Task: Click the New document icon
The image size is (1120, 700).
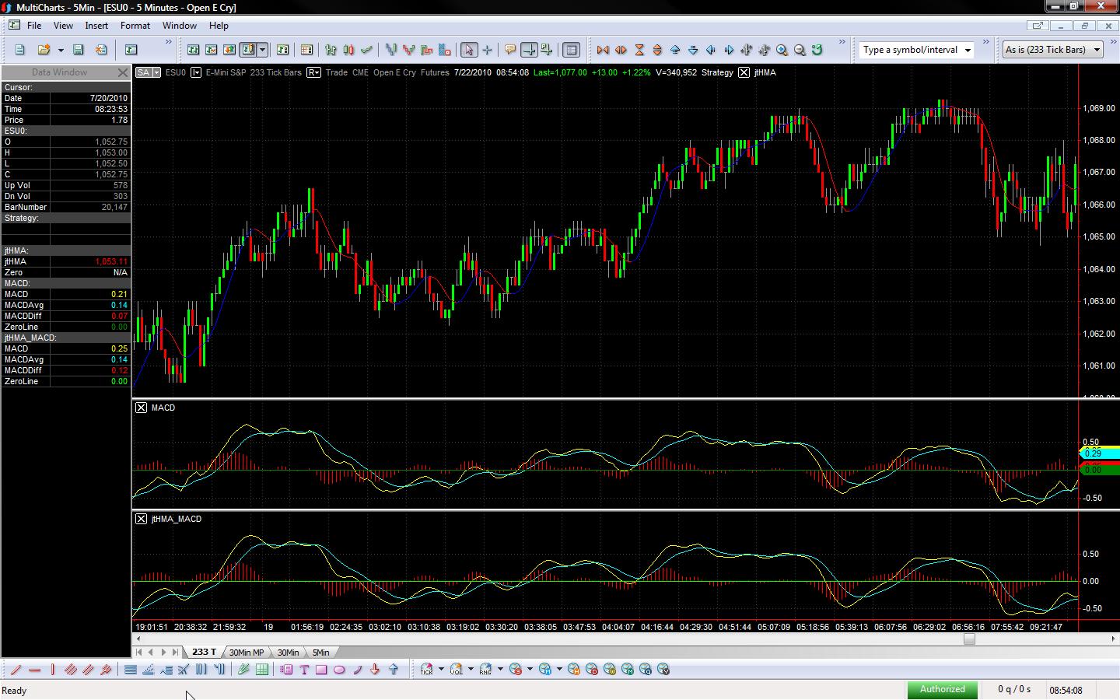Action: (x=20, y=50)
